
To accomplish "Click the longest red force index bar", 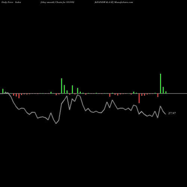I will coord(139,98).
